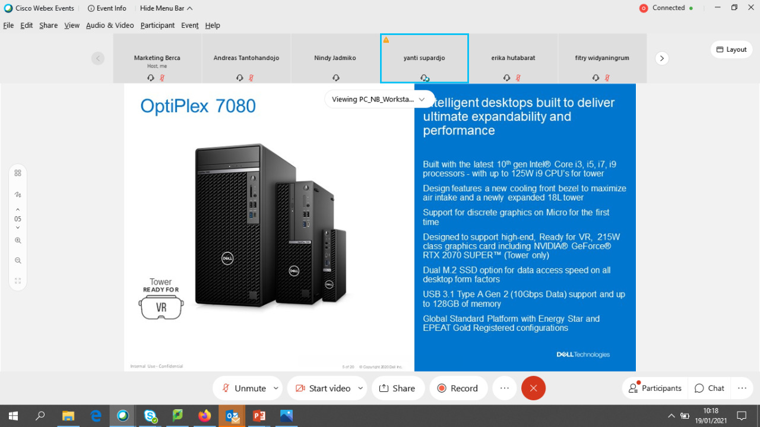This screenshot has width=760, height=427.
Task: Start video camera
Action: pyautogui.click(x=322, y=388)
